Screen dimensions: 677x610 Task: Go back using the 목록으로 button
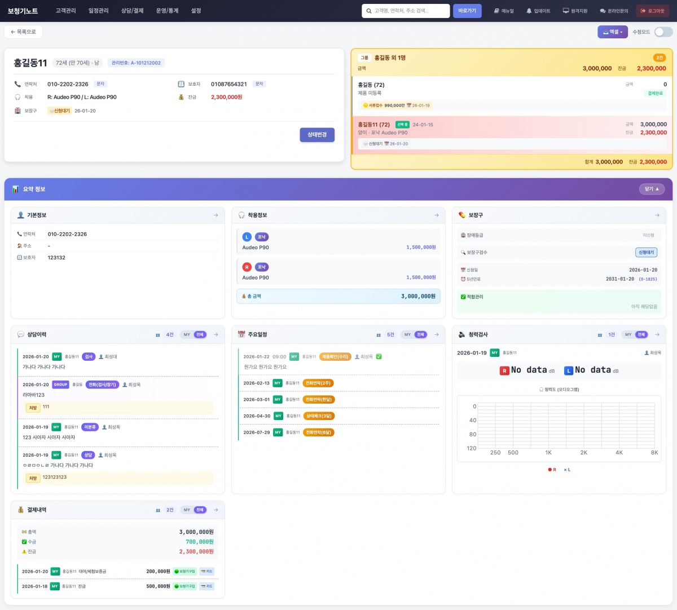[x=23, y=32]
